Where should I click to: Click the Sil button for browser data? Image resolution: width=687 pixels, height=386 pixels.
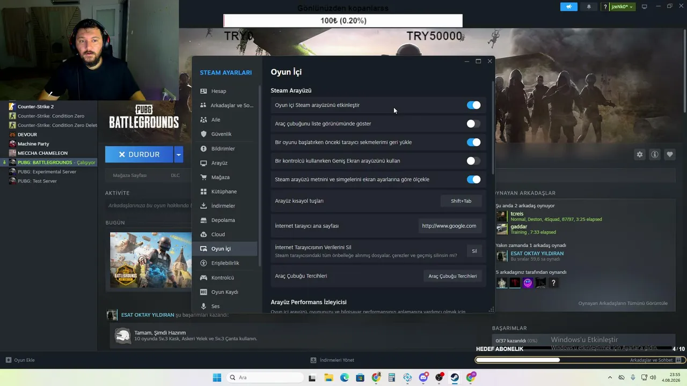[474, 251]
